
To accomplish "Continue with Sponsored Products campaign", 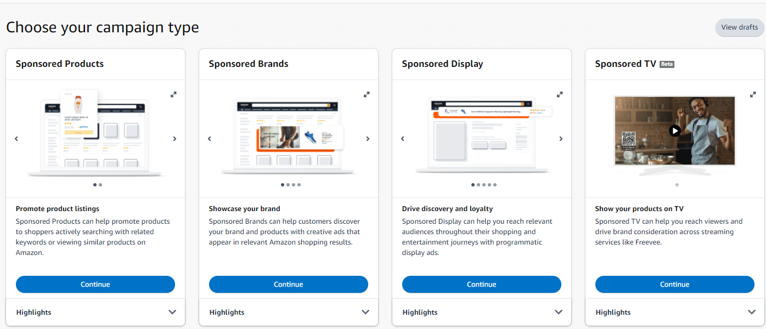I will [x=95, y=284].
